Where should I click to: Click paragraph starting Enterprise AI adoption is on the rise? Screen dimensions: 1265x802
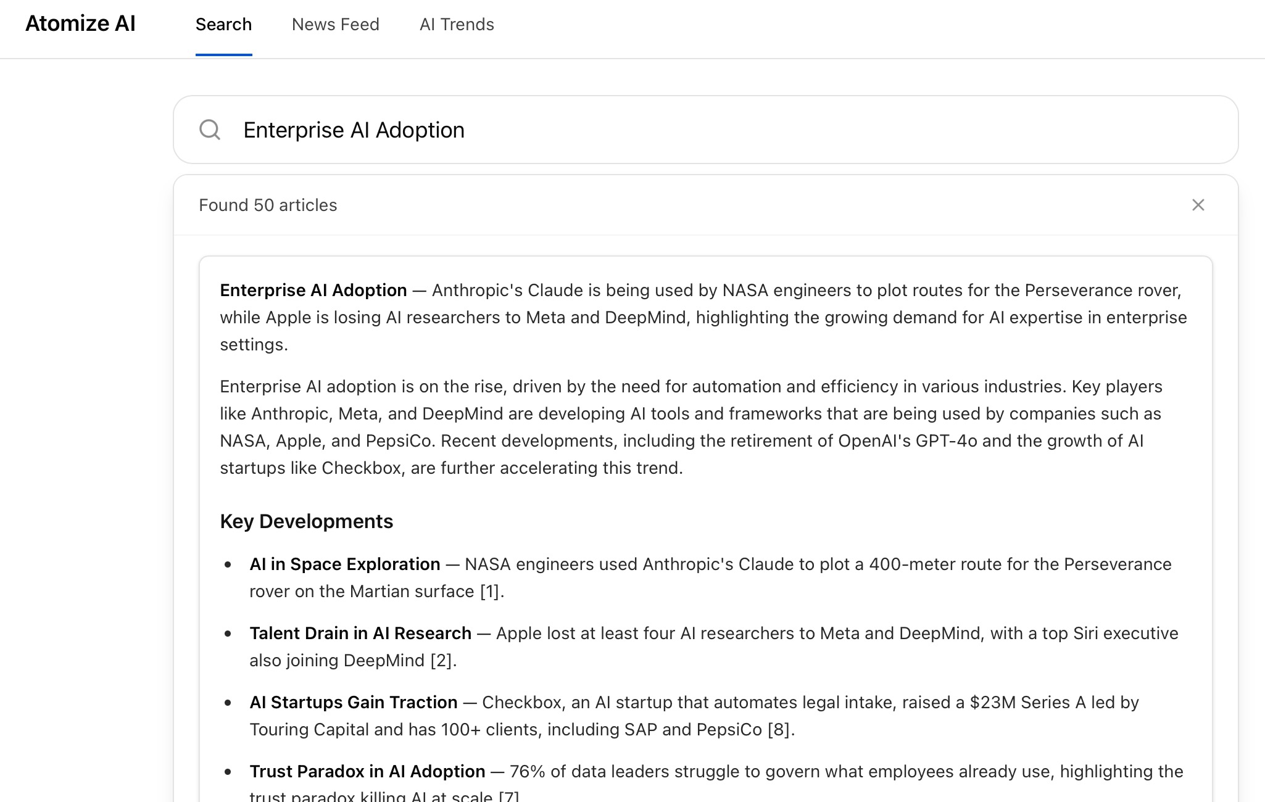tap(691, 427)
